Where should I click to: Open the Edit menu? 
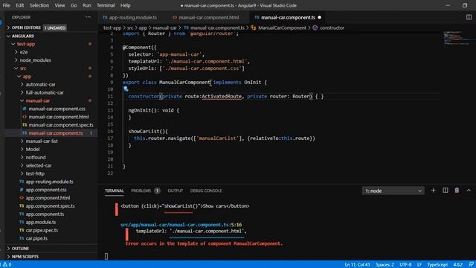click(x=20, y=5)
